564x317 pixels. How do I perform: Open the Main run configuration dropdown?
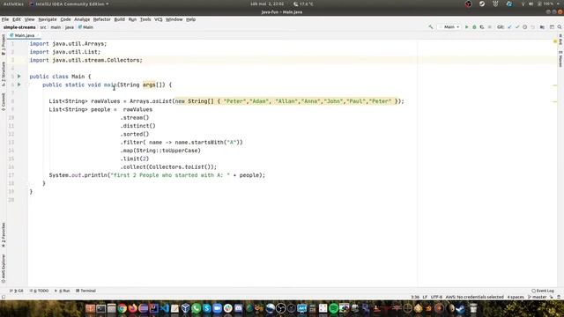click(x=449, y=27)
